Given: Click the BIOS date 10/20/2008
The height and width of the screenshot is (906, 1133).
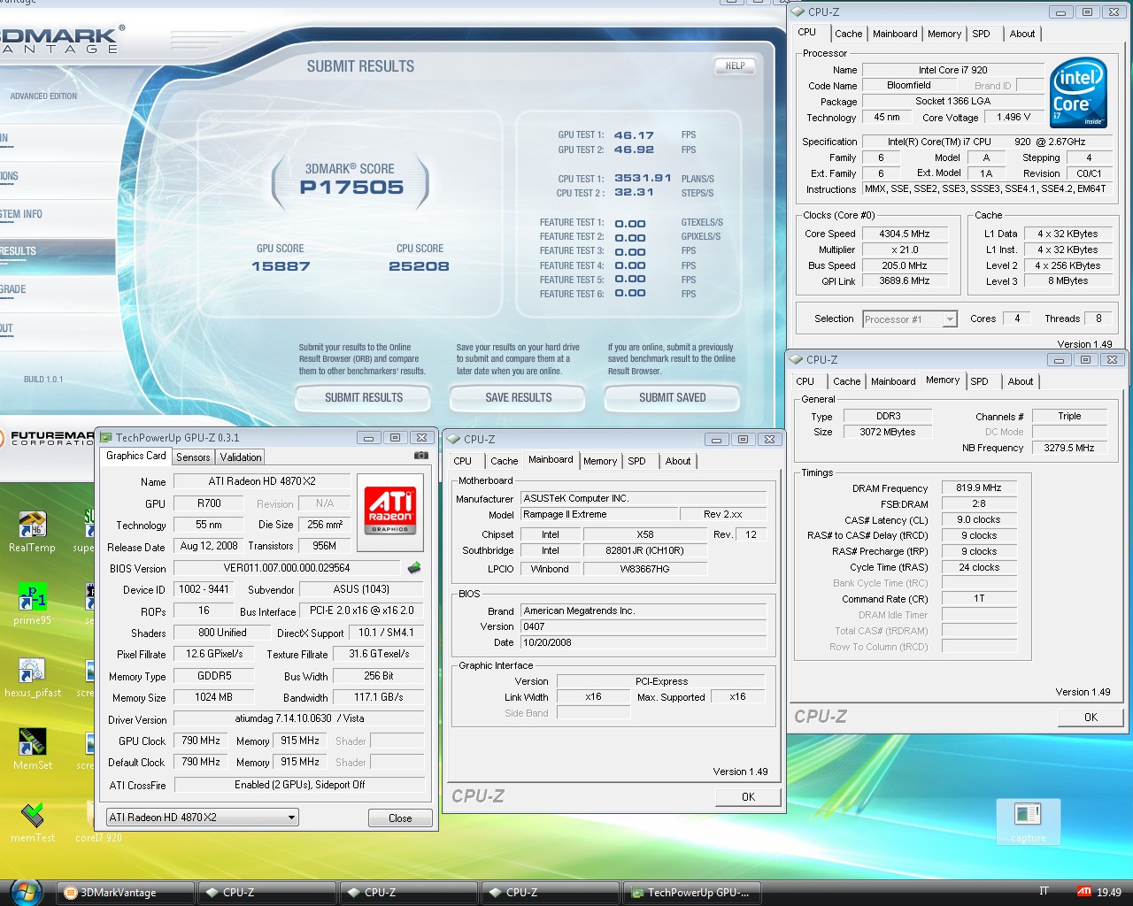Looking at the screenshot, I should [643, 642].
